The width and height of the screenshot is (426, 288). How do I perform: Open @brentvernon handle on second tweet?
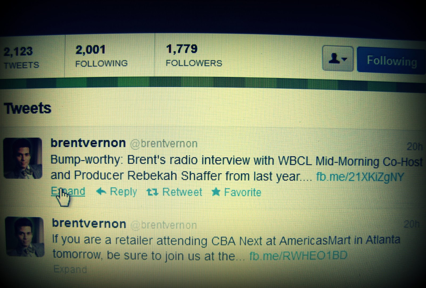tap(164, 225)
